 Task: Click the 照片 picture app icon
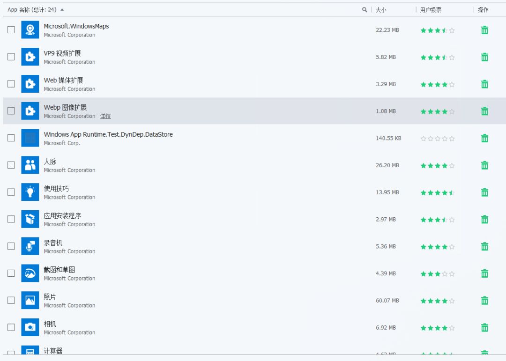pyautogui.click(x=30, y=301)
